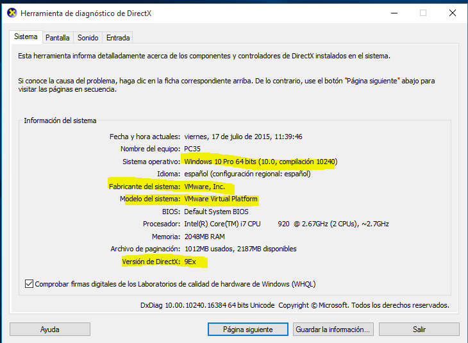Click the disabled maximize button
468x343 pixels.
point(423,13)
